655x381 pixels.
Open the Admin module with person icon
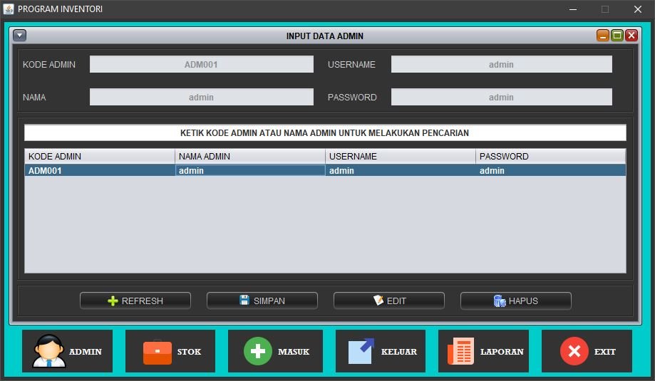[x=67, y=351]
